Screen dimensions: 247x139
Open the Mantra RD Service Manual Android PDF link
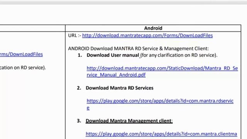(162, 71)
